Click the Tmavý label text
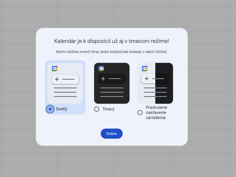 click(108, 109)
